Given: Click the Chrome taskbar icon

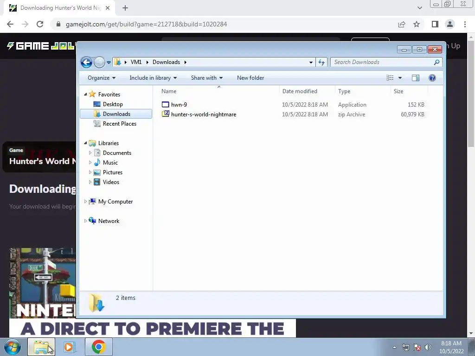Looking at the screenshot, I should (x=98, y=347).
